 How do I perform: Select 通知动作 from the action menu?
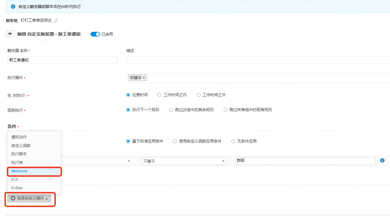tap(19, 137)
